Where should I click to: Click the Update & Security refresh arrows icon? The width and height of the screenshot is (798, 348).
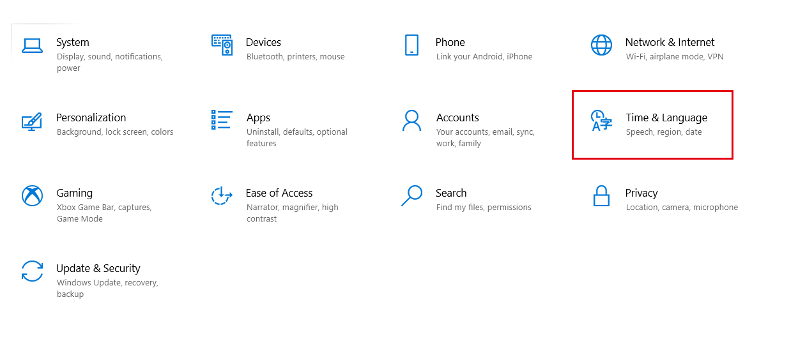click(x=32, y=271)
